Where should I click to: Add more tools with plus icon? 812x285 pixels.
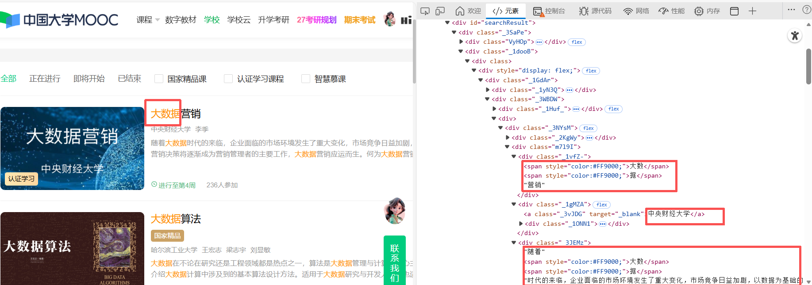[752, 11]
